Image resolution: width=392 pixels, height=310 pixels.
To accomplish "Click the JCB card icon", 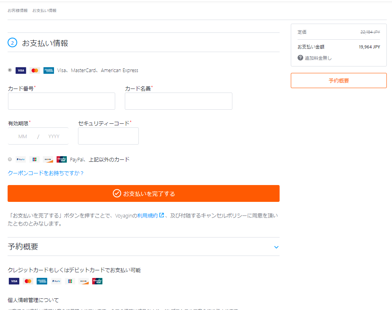I will [34, 159].
